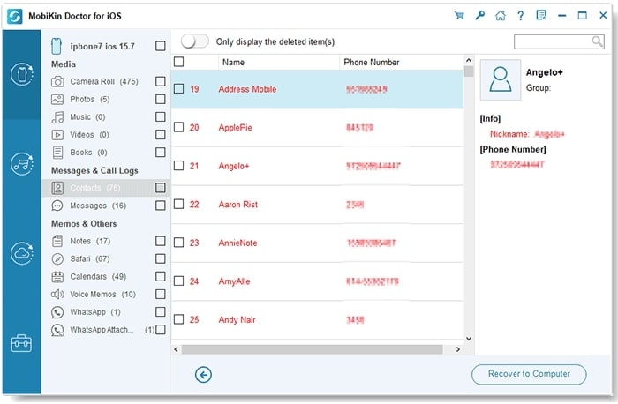Click the Photos picture icon

click(x=57, y=99)
